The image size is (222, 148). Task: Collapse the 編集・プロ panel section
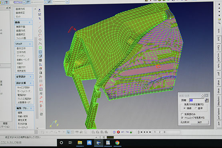[x=31, y=108]
